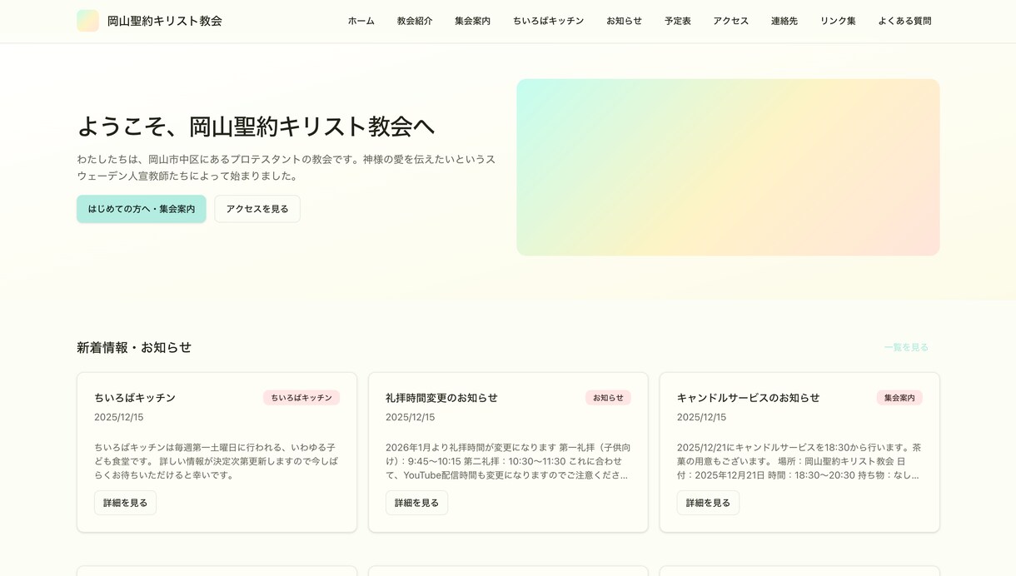This screenshot has height=576, width=1016.
Task: Go to ホーム in the navigation
Action: click(361, 21)
